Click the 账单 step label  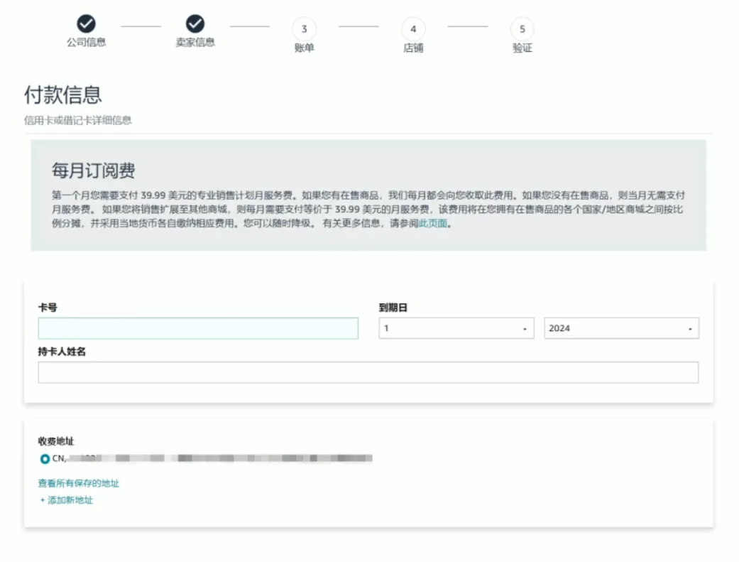point(304,48)
